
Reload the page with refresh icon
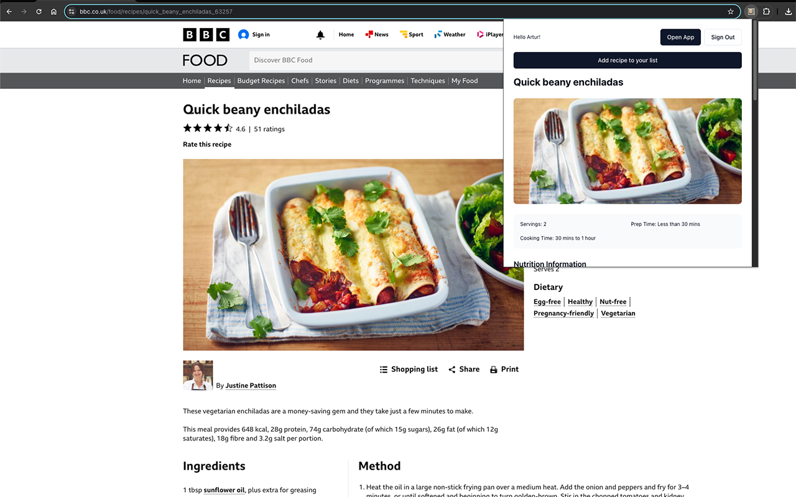(x=39, y=11)
